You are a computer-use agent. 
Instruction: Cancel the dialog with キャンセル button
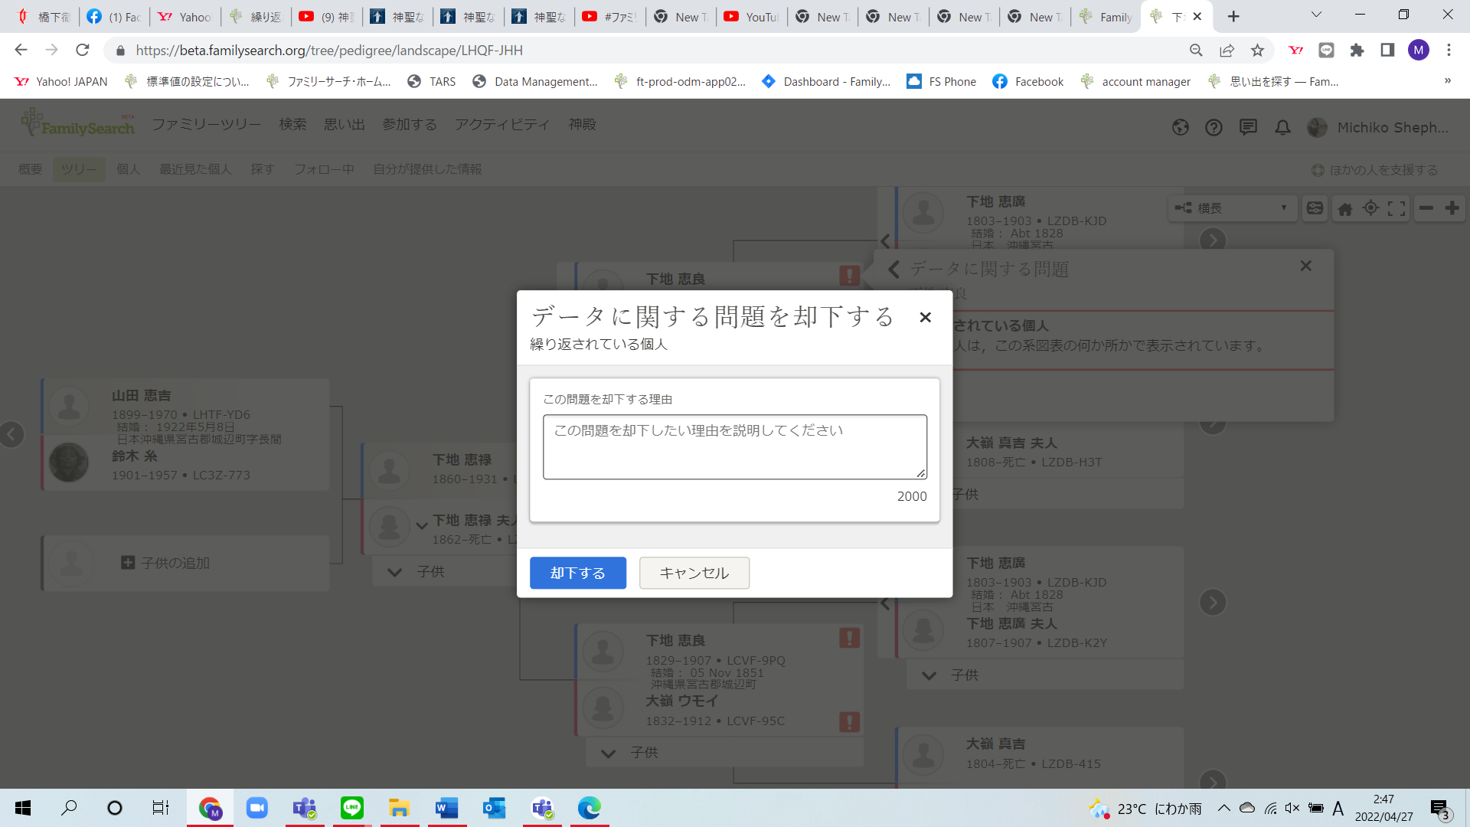pos(694,573)
